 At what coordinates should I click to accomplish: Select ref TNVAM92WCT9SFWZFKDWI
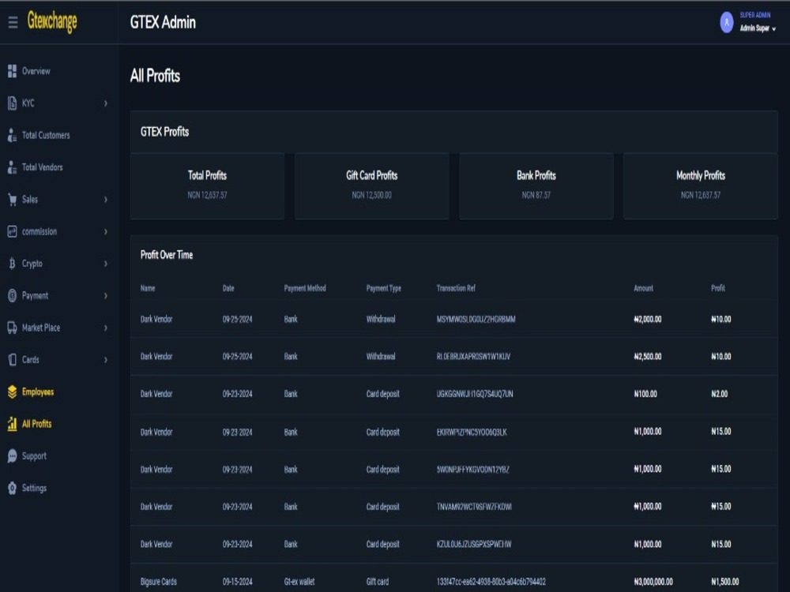click(x=474, y=507)
